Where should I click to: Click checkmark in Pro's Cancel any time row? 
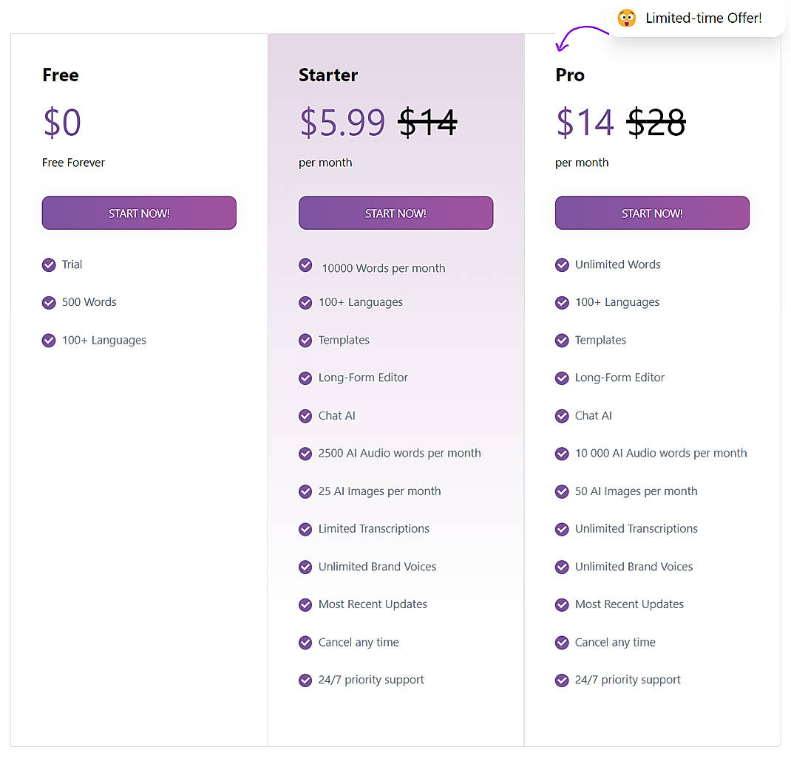(562, 642)
